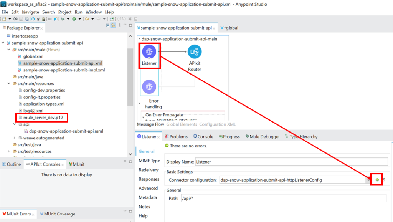Select mule_server_dev.p12 in Package Explorer
Screen dimensions: 393x222
tap(43, 118)
